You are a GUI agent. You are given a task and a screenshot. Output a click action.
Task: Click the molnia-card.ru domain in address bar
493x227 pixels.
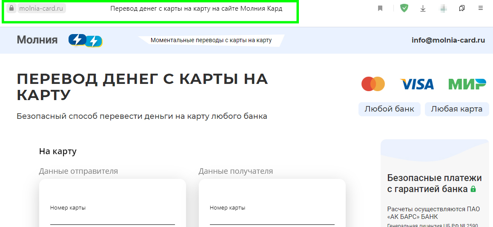[x=41, y=9]
